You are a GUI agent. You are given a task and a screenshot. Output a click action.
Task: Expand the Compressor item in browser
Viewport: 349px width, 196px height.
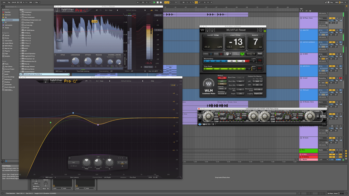point(20,12)
